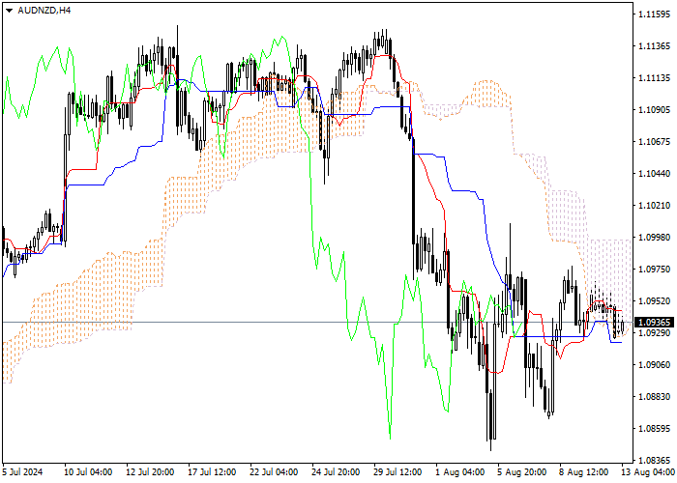Select the AUDNZD,H4 chart title
677x483 pixels.
(x=44, y=11)
